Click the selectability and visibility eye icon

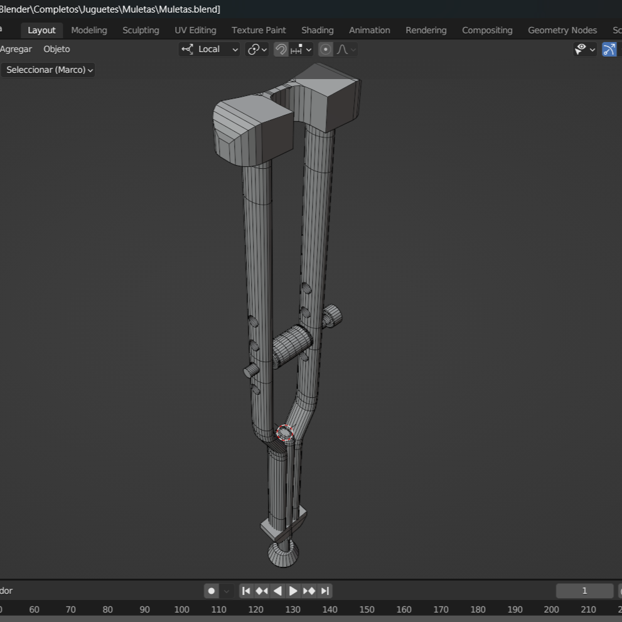click(581, 49)
